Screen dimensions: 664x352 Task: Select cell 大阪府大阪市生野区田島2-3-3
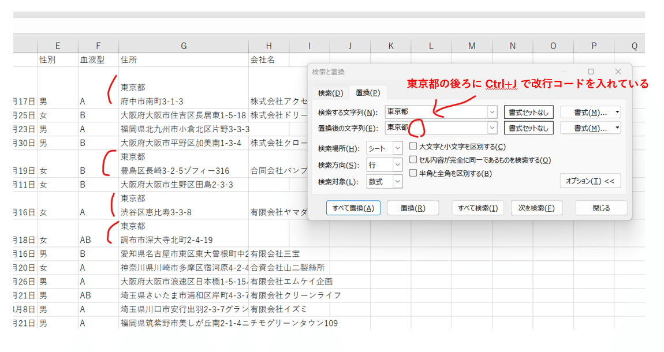click(x=184, y=185)
